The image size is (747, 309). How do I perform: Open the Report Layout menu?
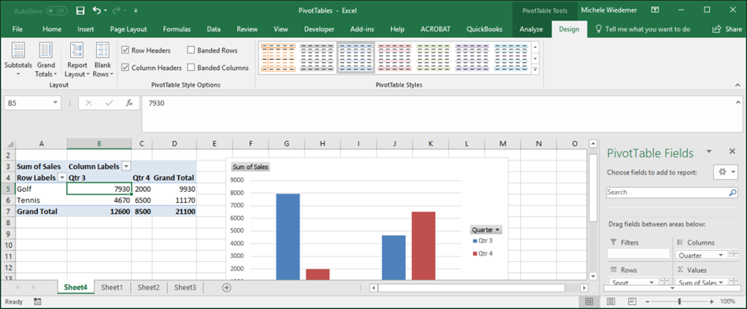76,60
